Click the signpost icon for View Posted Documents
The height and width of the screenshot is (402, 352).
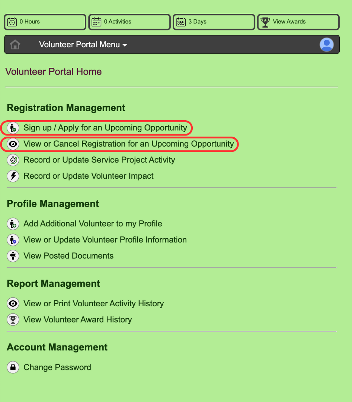coord(13,256)
